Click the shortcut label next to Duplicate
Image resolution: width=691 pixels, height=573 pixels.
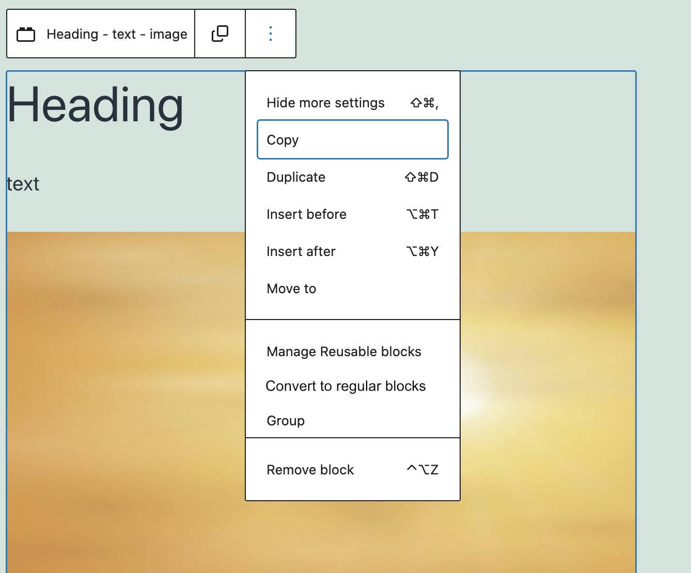421,177
